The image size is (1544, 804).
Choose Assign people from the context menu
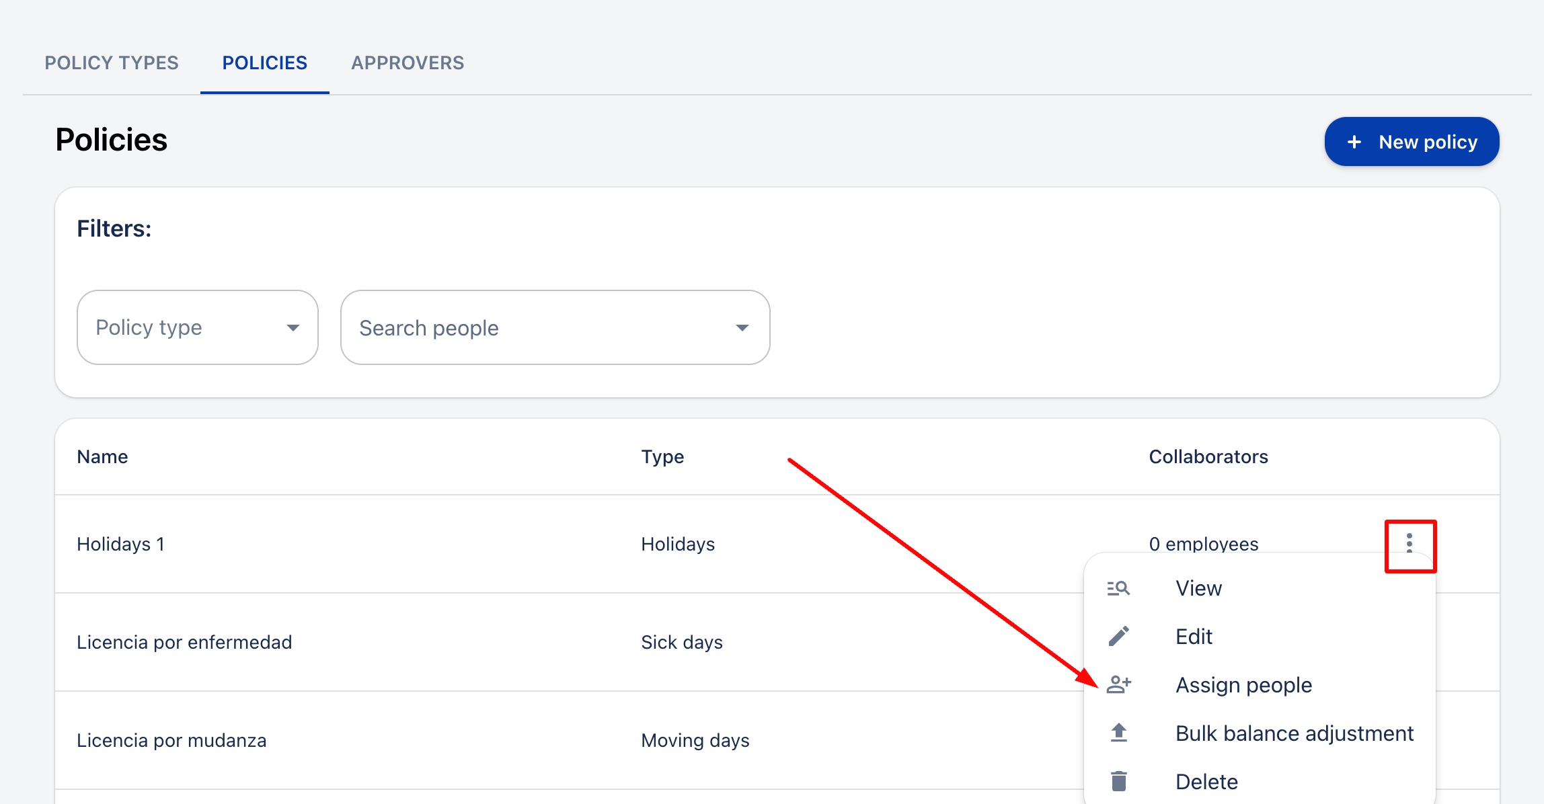1243,684
